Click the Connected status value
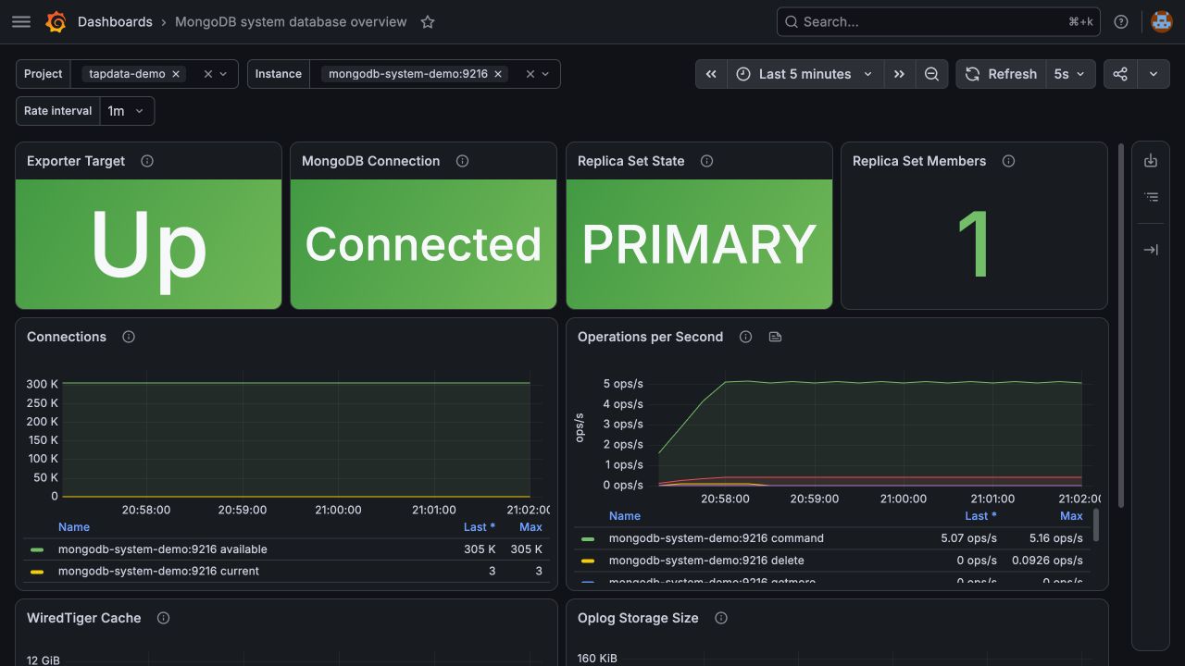The width and height of the screenshot is (1185, 666). (423, 244)
